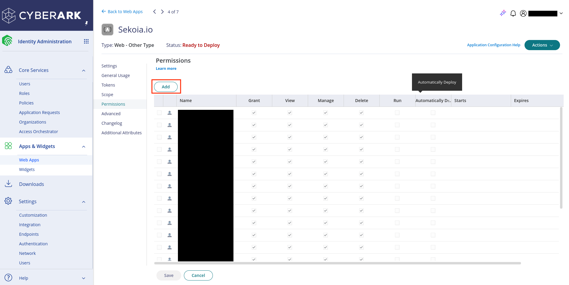Click the Cancel button
Screen dimensions: 569x285
198,275
